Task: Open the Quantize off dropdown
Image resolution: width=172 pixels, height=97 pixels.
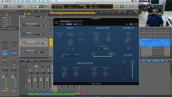Action: click(x=13, y=18)
